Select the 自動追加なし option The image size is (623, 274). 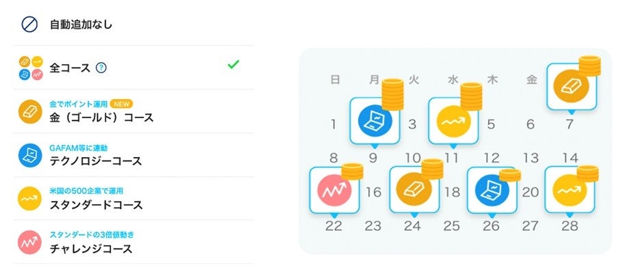[x=81, y=25]
